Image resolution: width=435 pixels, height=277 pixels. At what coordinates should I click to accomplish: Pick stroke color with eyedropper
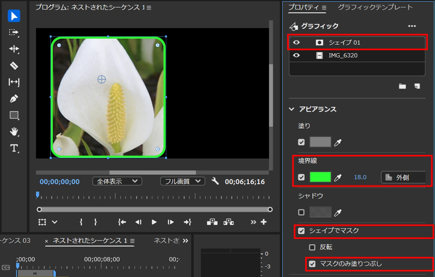(338, 178)
